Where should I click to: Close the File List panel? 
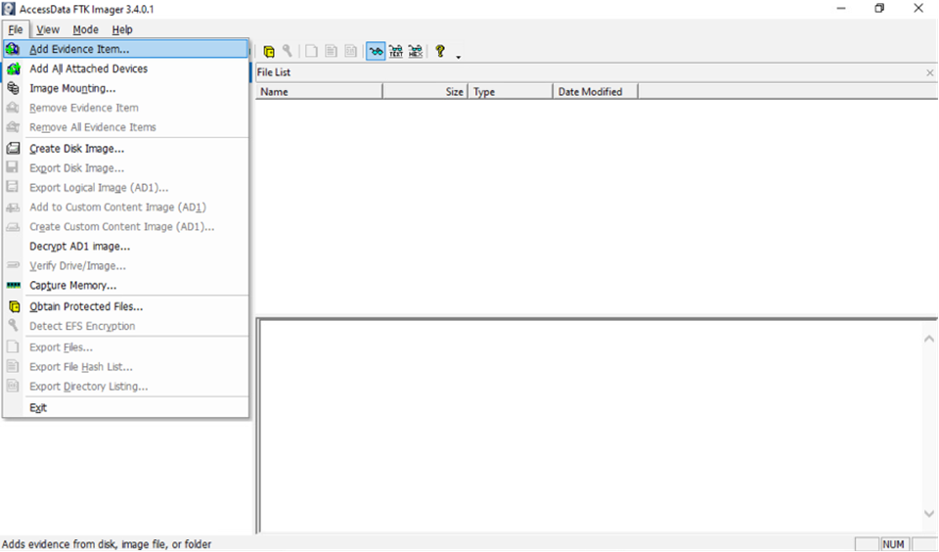tap(929, 72)
